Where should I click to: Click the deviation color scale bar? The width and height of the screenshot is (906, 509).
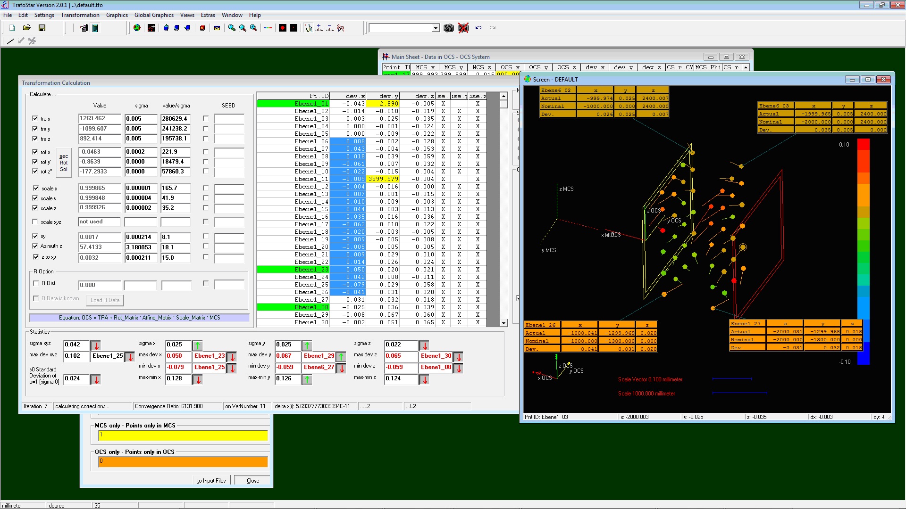(x=863, y=252)
